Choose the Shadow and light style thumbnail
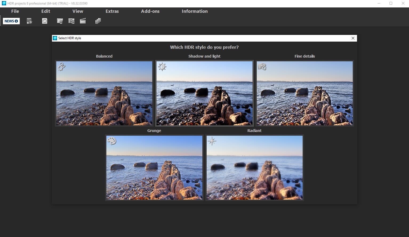Screen dimensions: 409x237 (204, 93)
